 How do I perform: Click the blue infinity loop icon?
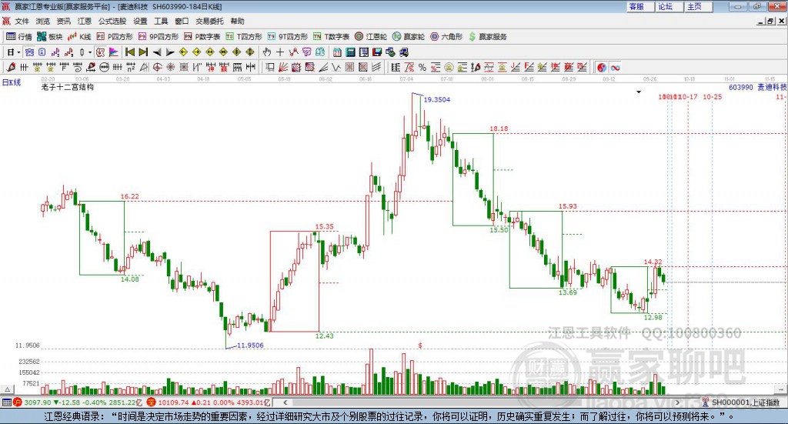tap(615, 67)
